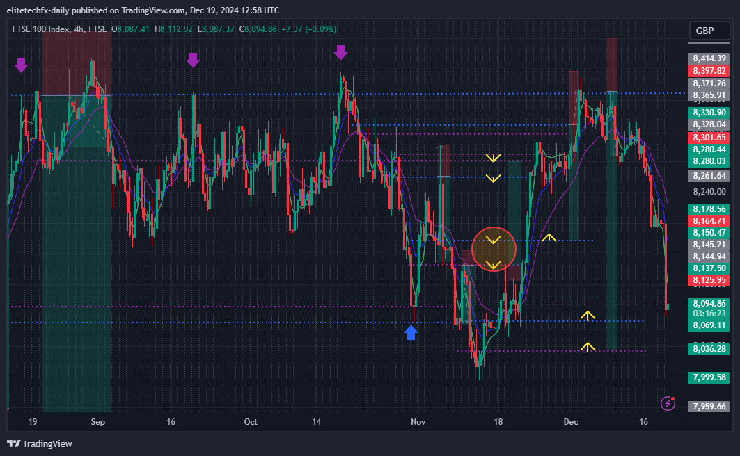Screen dimensions: 740x456
Task: Click the low value L8,087.37
Action: pos(216,29)
